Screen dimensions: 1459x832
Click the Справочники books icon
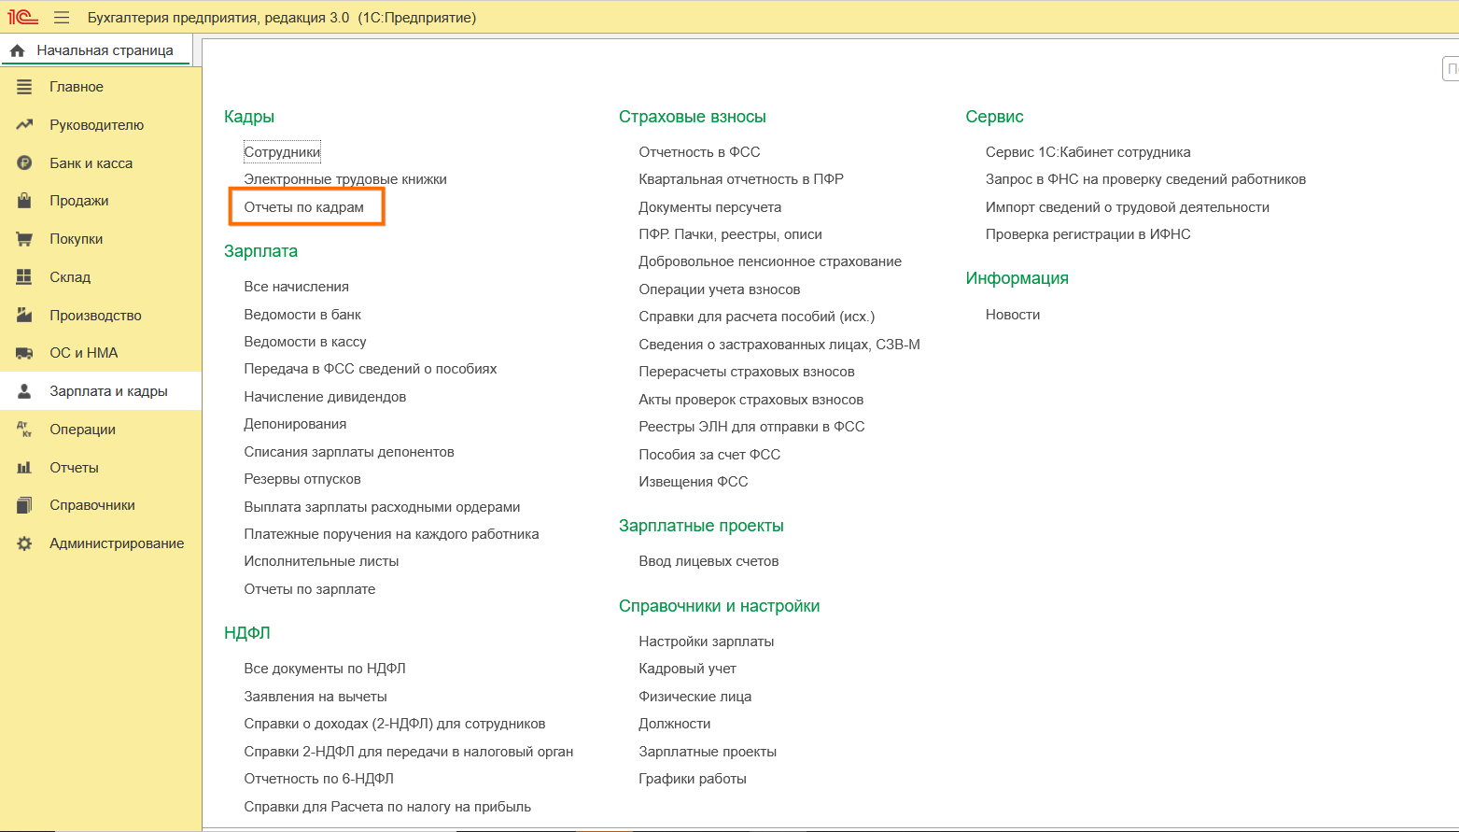24,505
